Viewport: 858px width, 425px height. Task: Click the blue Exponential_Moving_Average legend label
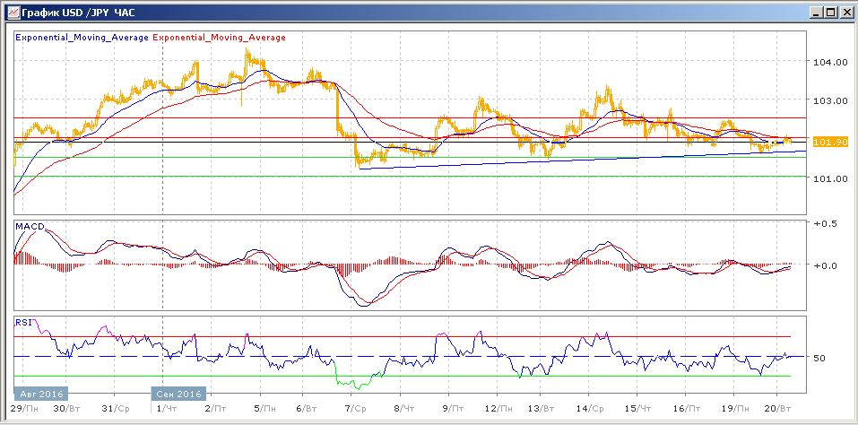[x=82, y=38]
